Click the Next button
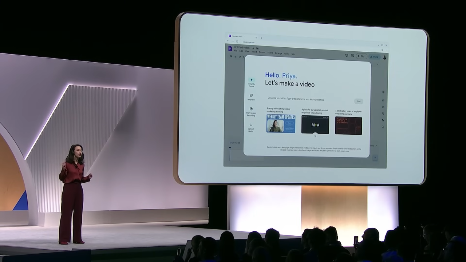 pyautogui.click(x=359, y=101)
